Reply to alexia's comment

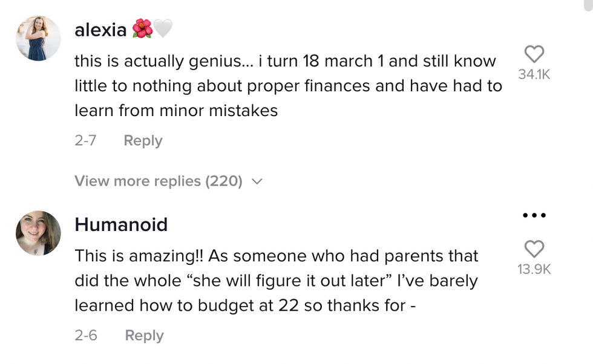[x=143, y=140]
